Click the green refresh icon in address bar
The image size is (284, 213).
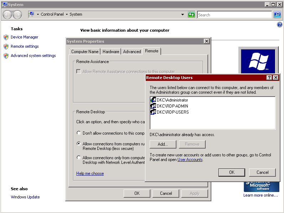click(191, 15)
